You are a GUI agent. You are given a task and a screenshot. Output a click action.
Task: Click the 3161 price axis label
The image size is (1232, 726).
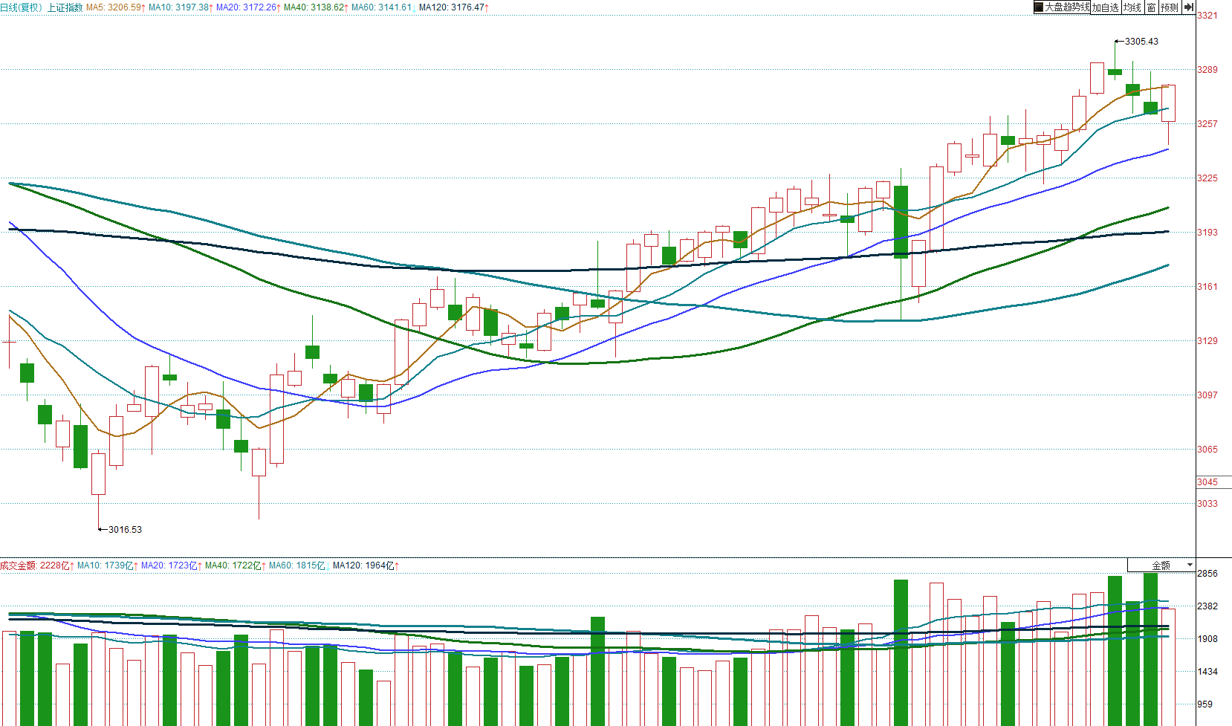tap(1207, 287)
